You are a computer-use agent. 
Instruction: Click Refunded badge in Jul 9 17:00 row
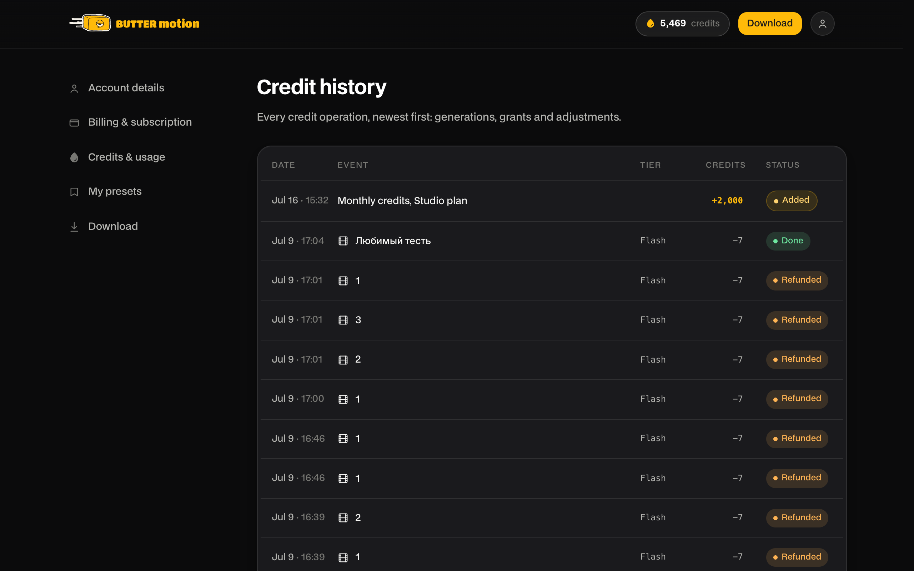[797, 399]
